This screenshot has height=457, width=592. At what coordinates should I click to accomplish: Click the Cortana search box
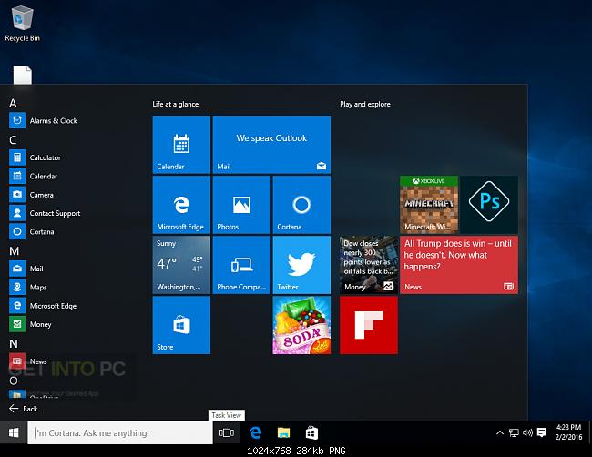coord(120,432)
